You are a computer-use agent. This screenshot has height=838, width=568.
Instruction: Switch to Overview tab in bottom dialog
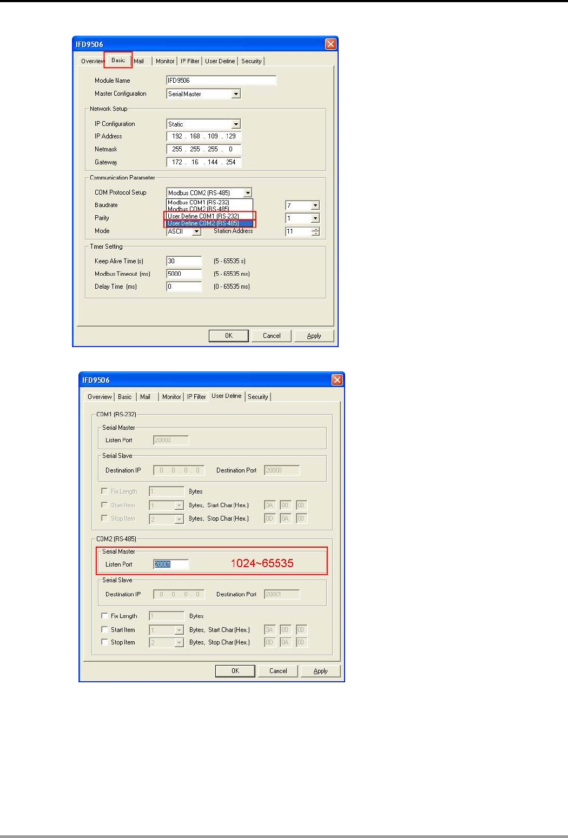click(x=100, y=397)
